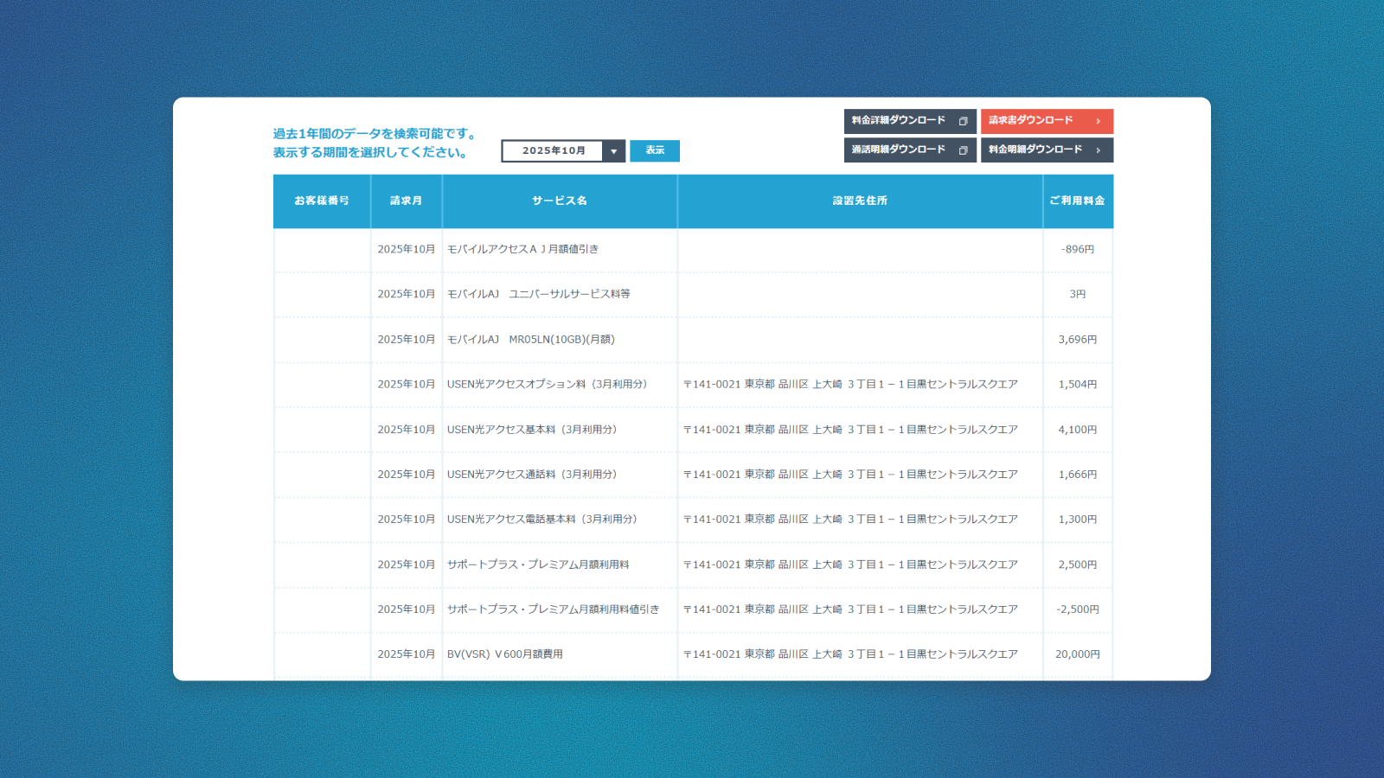Click the 3円 amount
1384x778 pixels.
tap(1078, 295)
